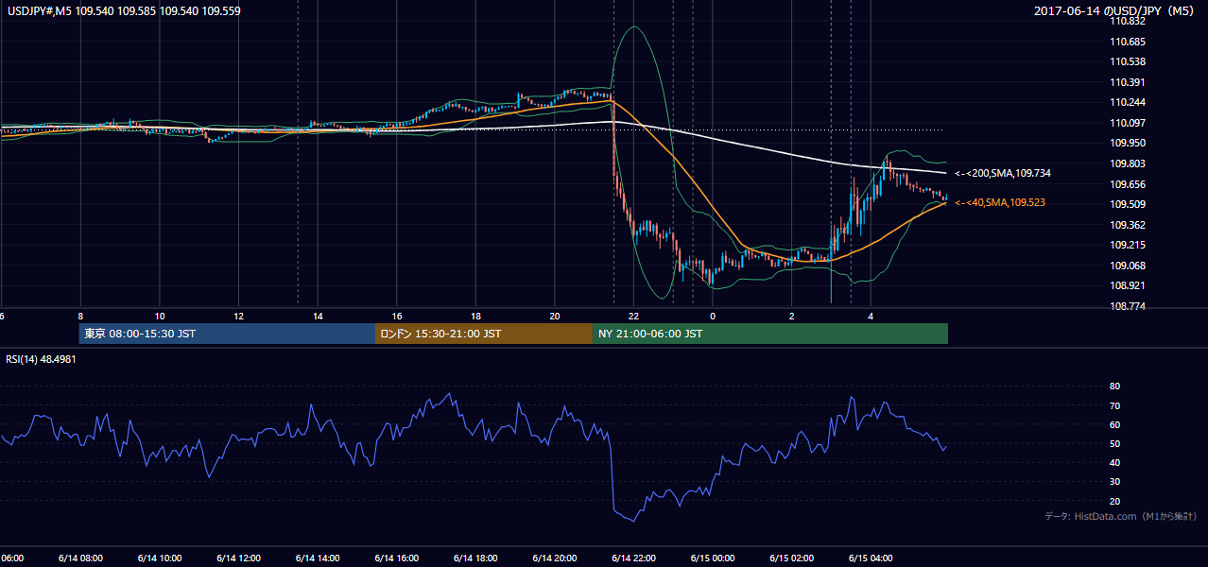
Task: Click hour label 4 under candlestick chart
Action: [871, 316]
